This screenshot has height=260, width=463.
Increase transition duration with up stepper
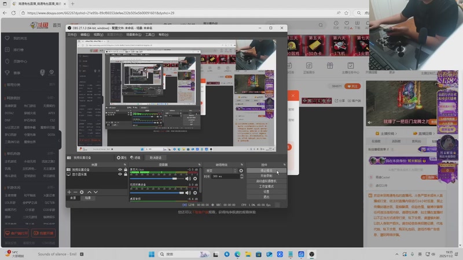[241, 175]
